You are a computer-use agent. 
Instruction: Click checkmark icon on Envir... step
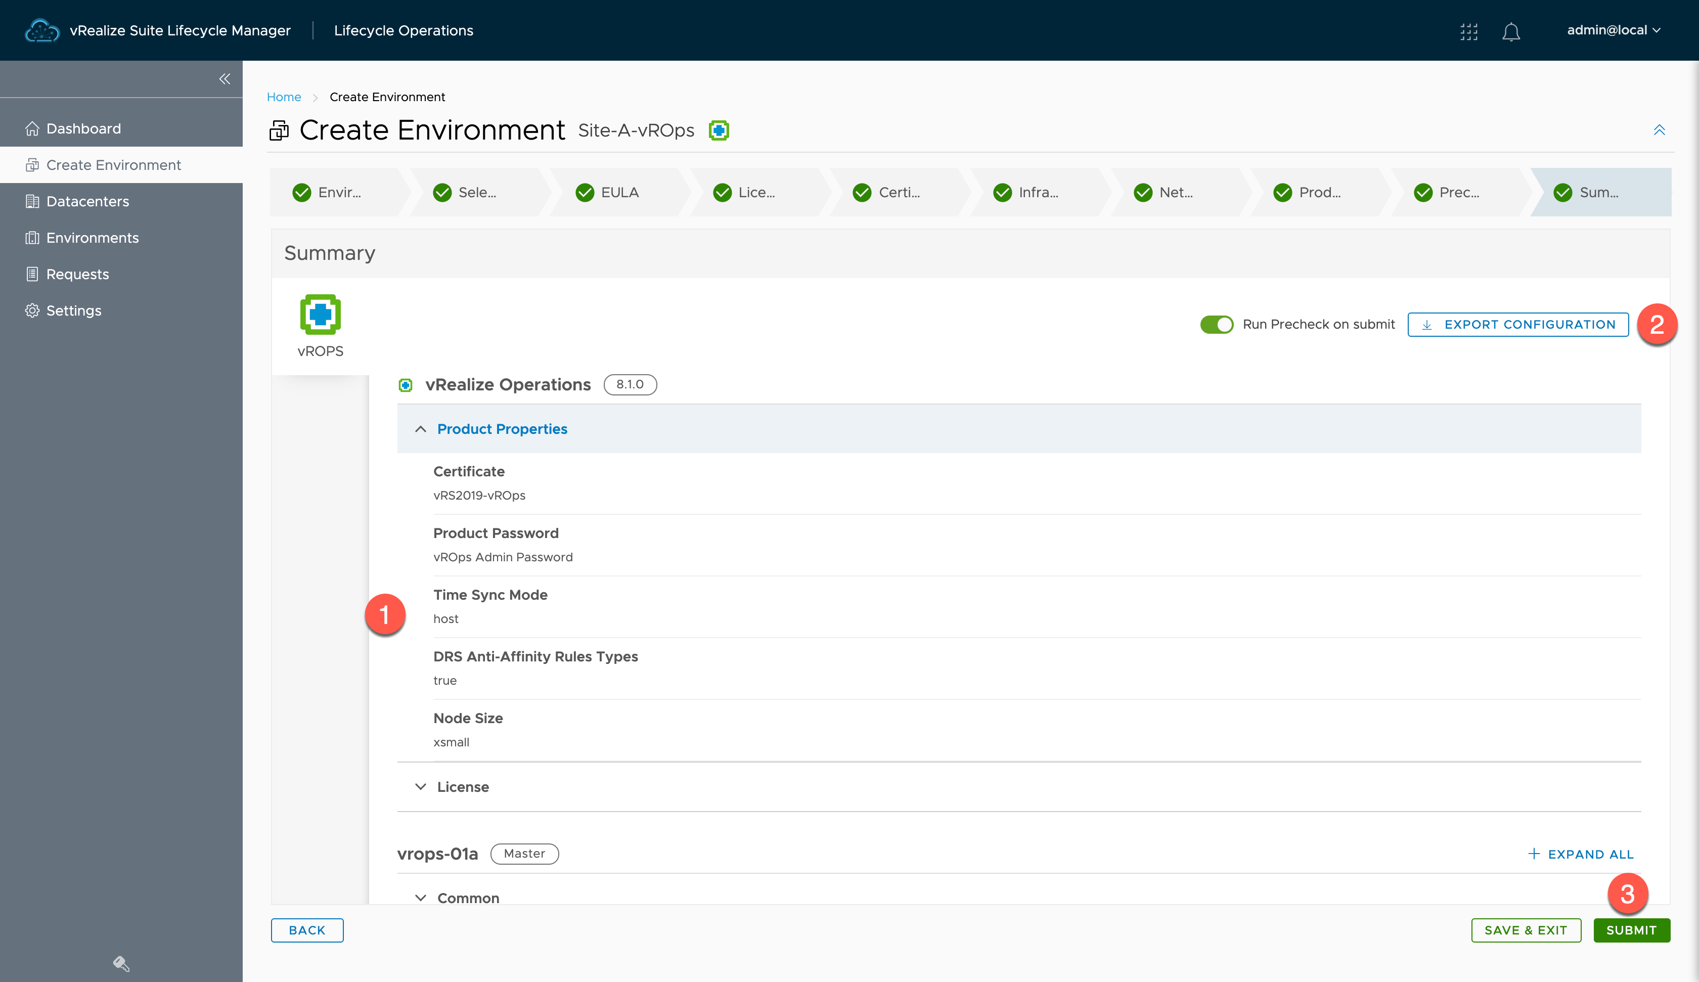pyautogui.click(x=301, y=192)
